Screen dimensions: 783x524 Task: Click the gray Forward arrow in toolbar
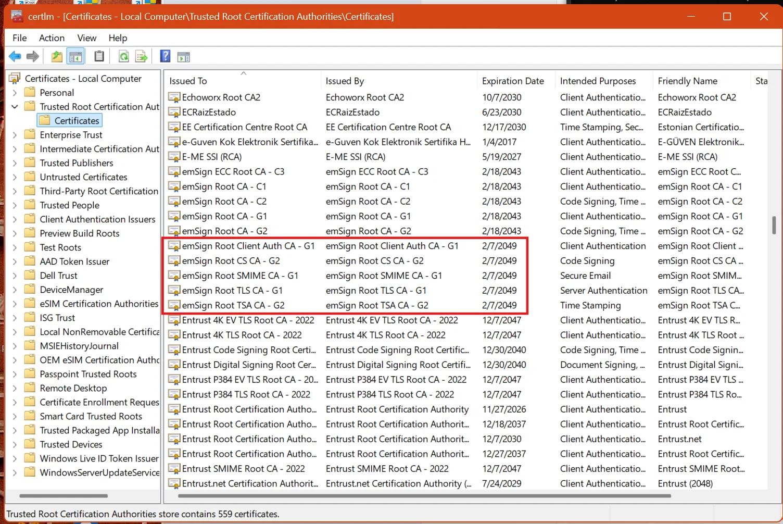33,56
